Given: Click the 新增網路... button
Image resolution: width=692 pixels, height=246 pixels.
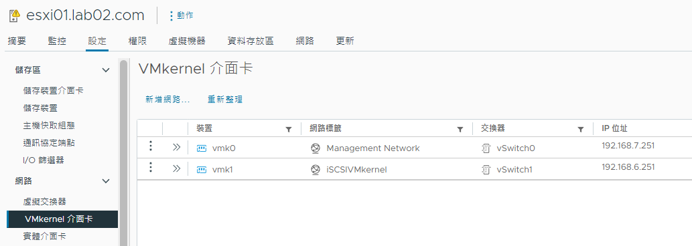Looking at the screenshot, I should [x=167, y=100].
